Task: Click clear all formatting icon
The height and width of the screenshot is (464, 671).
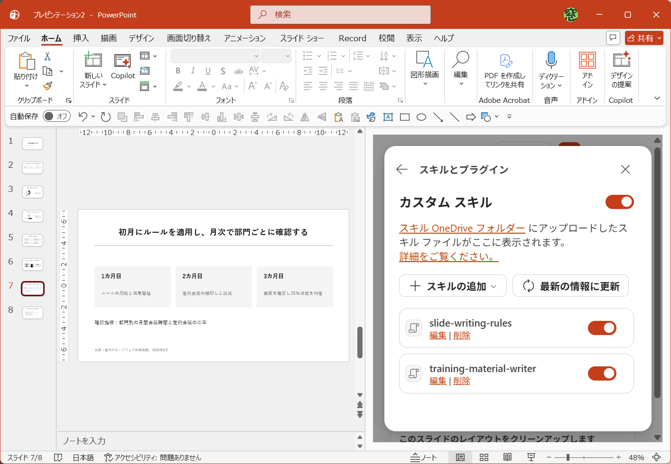Action: tap(284, 86)
